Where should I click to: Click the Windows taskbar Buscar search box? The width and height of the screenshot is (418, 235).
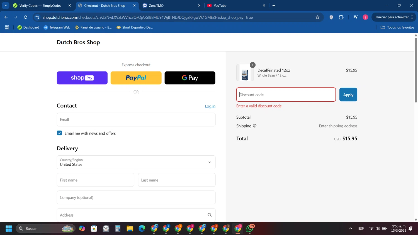[x=45, y=229]
